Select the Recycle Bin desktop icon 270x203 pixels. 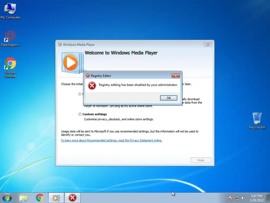(257, 121)
